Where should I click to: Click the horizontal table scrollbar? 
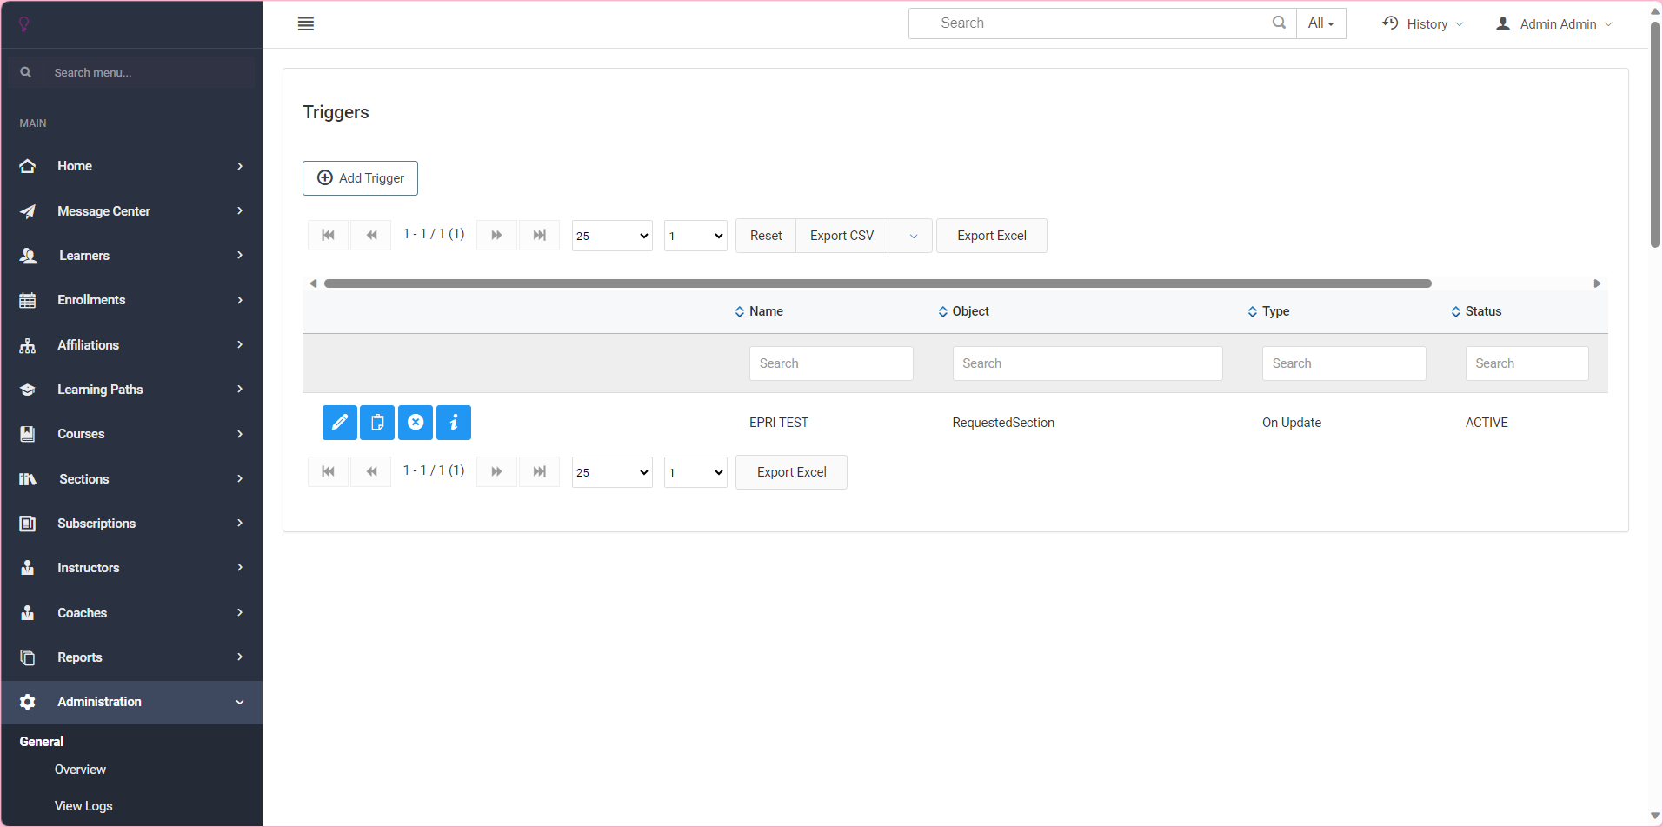(x=877, y=283)
